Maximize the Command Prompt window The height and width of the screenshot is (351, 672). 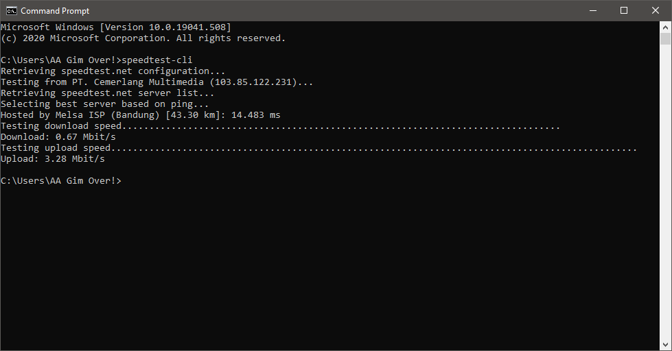(624, 10)
